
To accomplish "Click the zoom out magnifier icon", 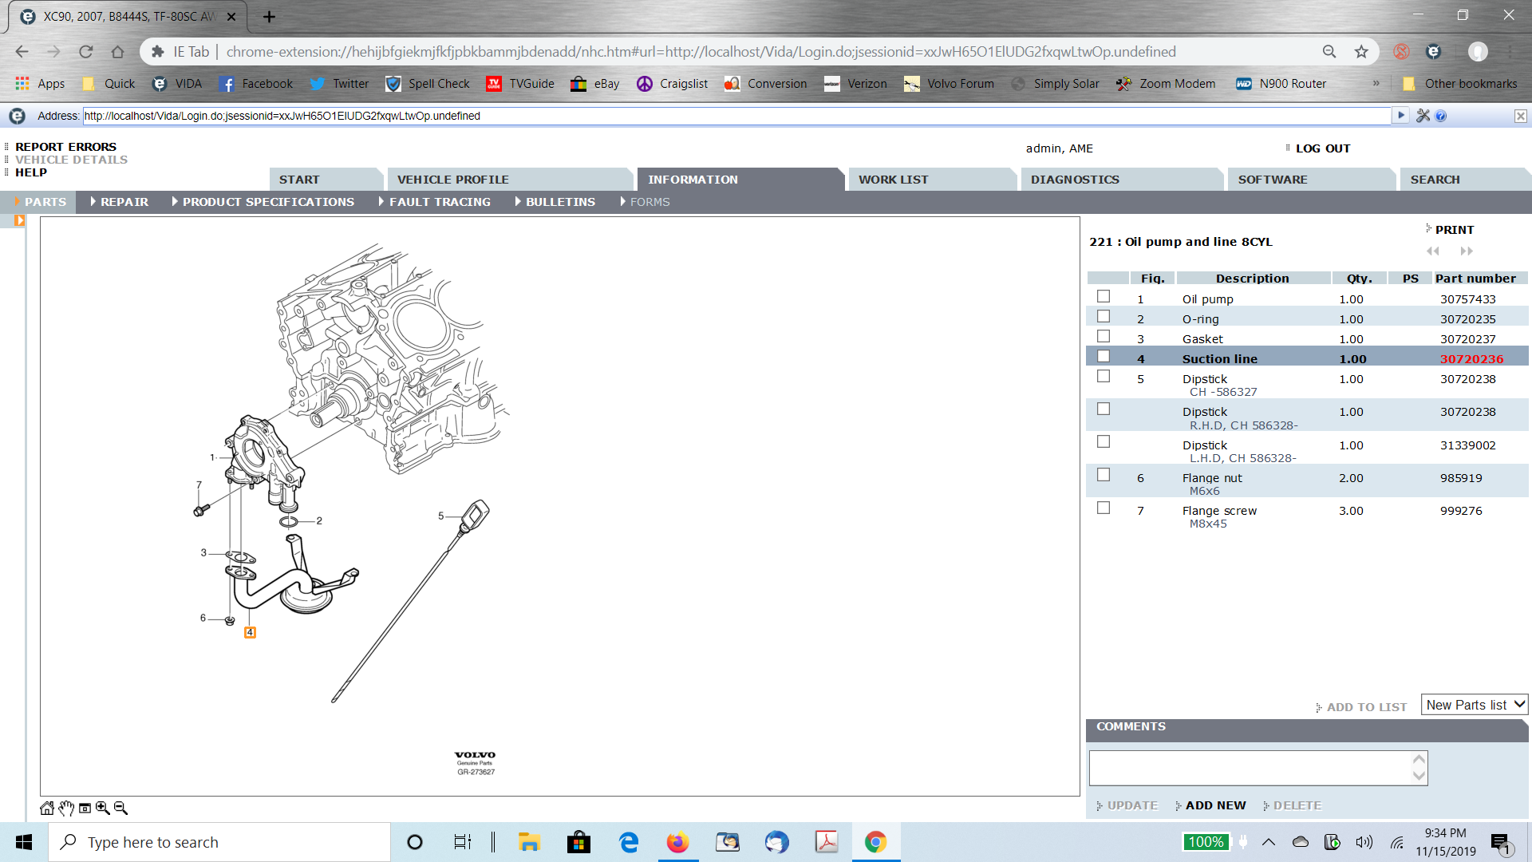I will click(x=120, y=808).
